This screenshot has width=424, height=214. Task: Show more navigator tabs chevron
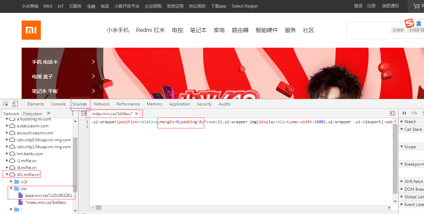(49, 113)
